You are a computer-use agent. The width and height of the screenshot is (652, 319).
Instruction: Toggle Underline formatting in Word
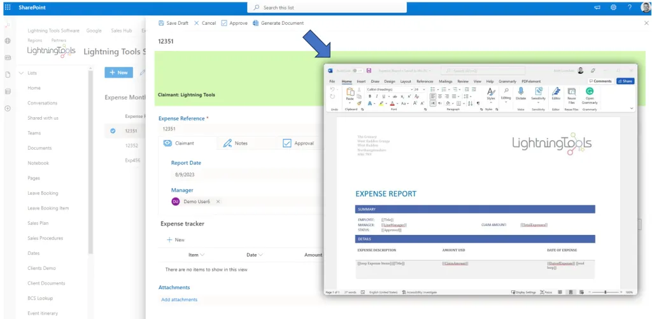(x=383, y=96)
